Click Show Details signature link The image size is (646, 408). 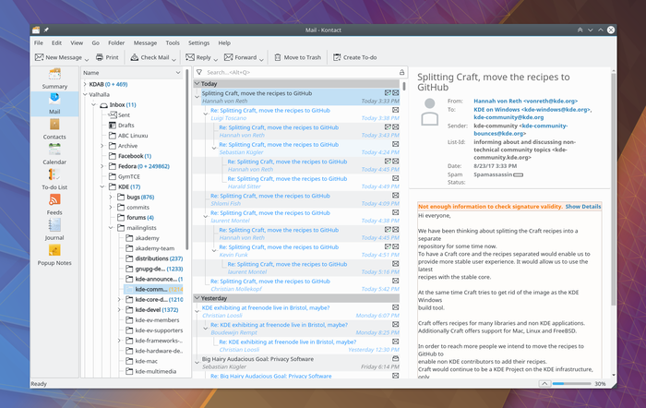582,206
